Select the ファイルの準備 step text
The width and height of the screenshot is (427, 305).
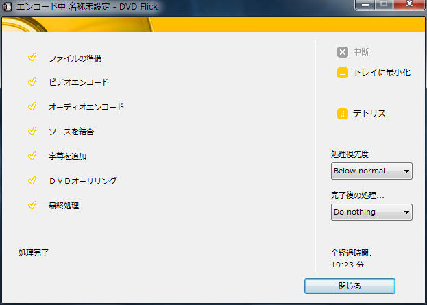[x=75, y=58]
